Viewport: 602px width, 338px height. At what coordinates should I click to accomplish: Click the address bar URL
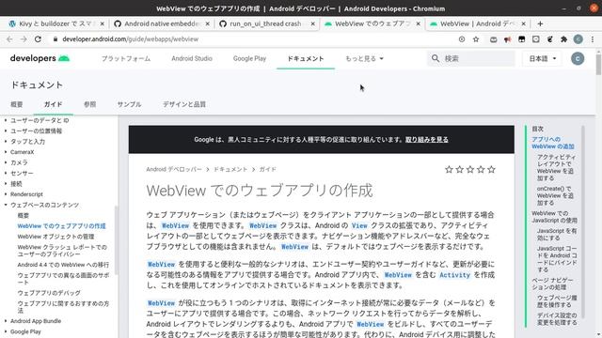click(x=130, y=39)
